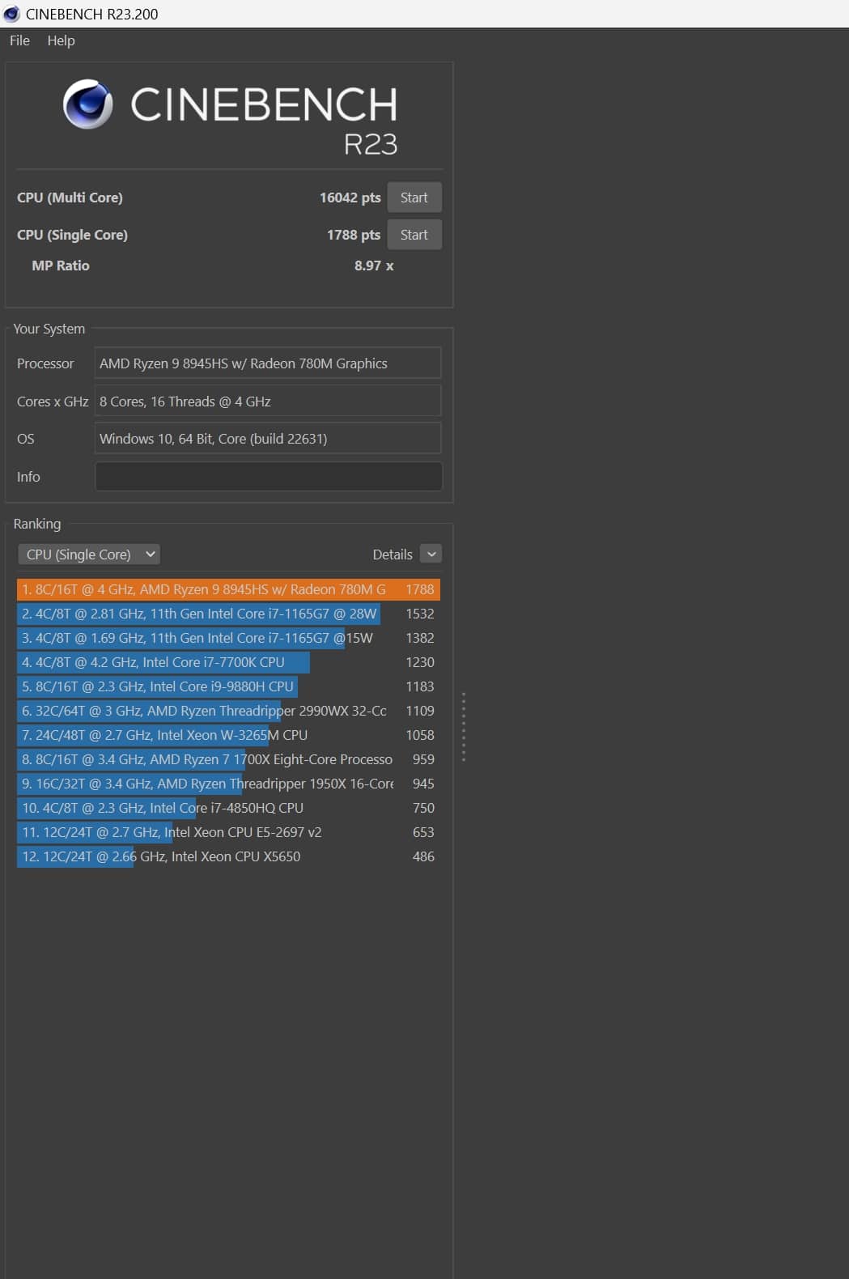Select the Ryzen 9 8945HS ranking entry
Screen dimensions: 849x1279
pos(228,589)
